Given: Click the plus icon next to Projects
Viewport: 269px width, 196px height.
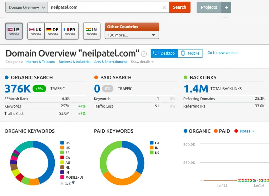Looking at the screenshot, I should click(226, 7).
